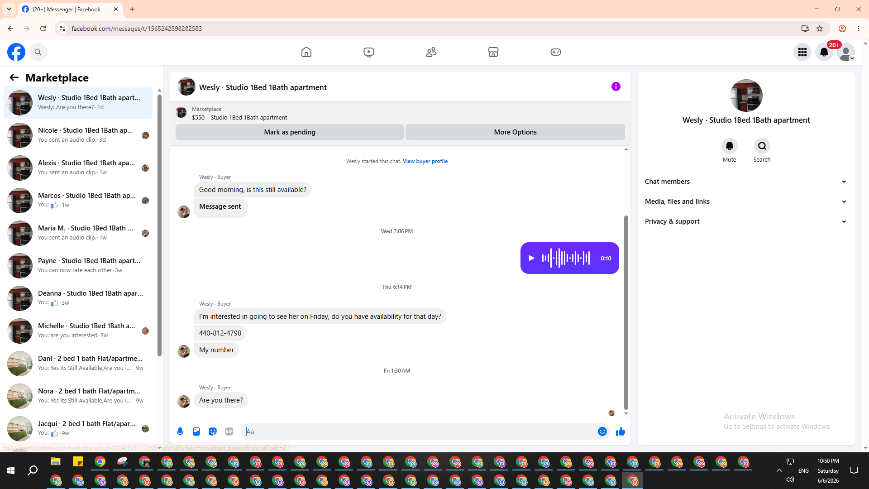Click Mark as pending button

[290, 132]
